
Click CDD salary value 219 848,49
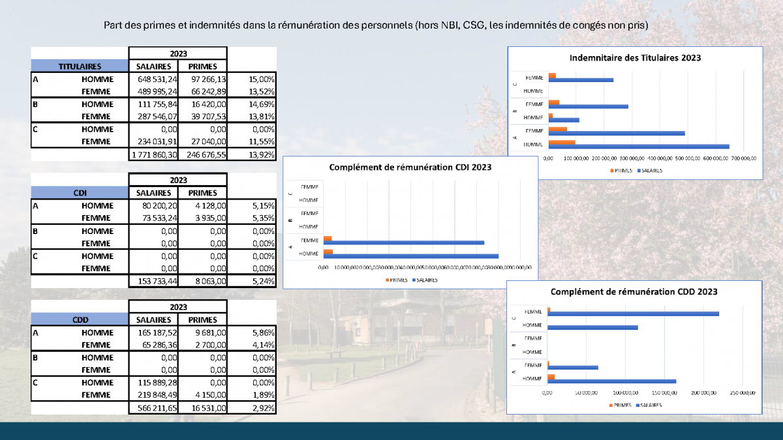[x=158, y=396]
